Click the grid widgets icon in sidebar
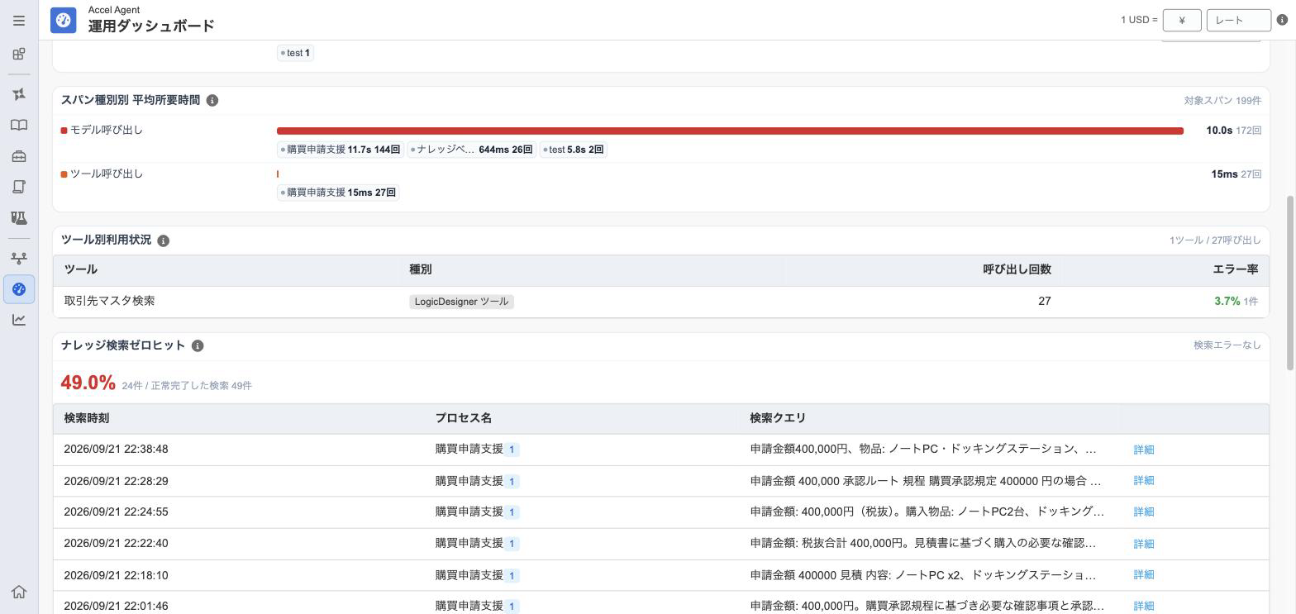The height and width of the screenshot is (614, 1296). click(19, 55)
